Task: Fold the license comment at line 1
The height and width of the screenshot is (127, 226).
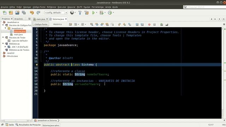Action: (41, 29)
